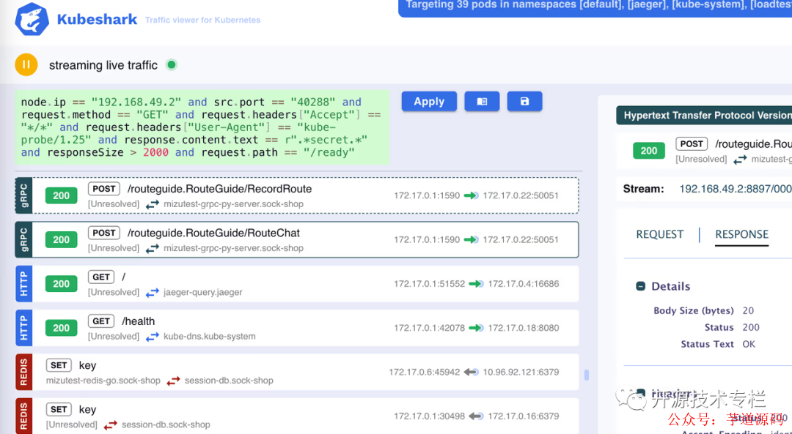This screenshot has width=792, height=434.
Task: Collapse the Details section
Action: click(640, 286)
